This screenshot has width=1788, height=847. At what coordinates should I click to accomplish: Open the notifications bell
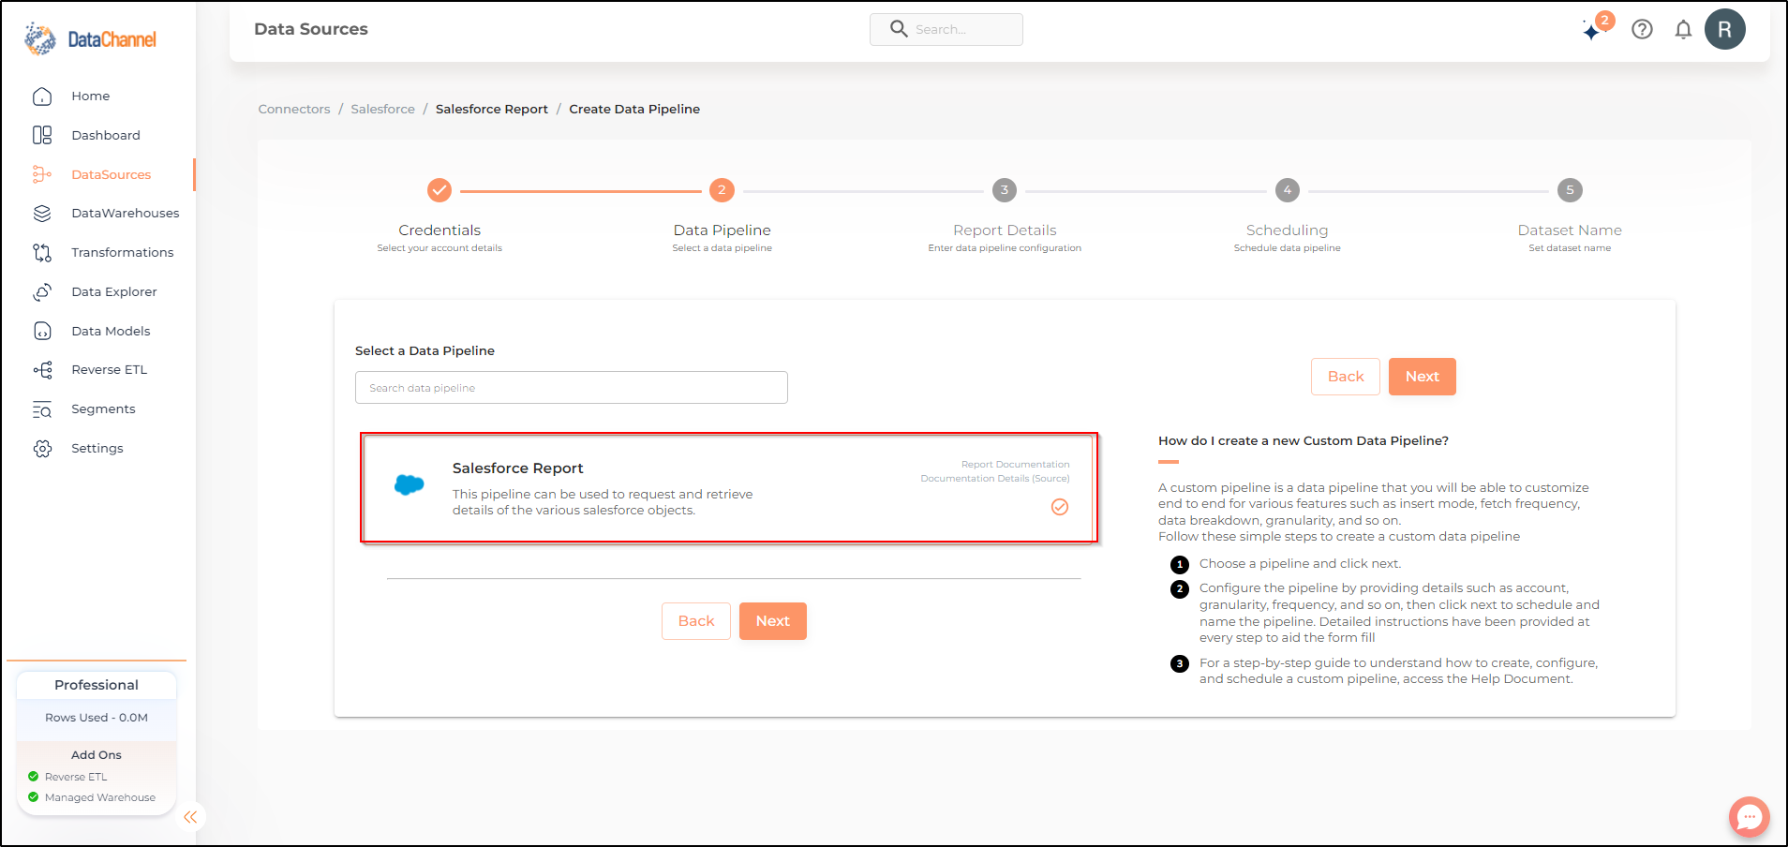click(1683, 29)
